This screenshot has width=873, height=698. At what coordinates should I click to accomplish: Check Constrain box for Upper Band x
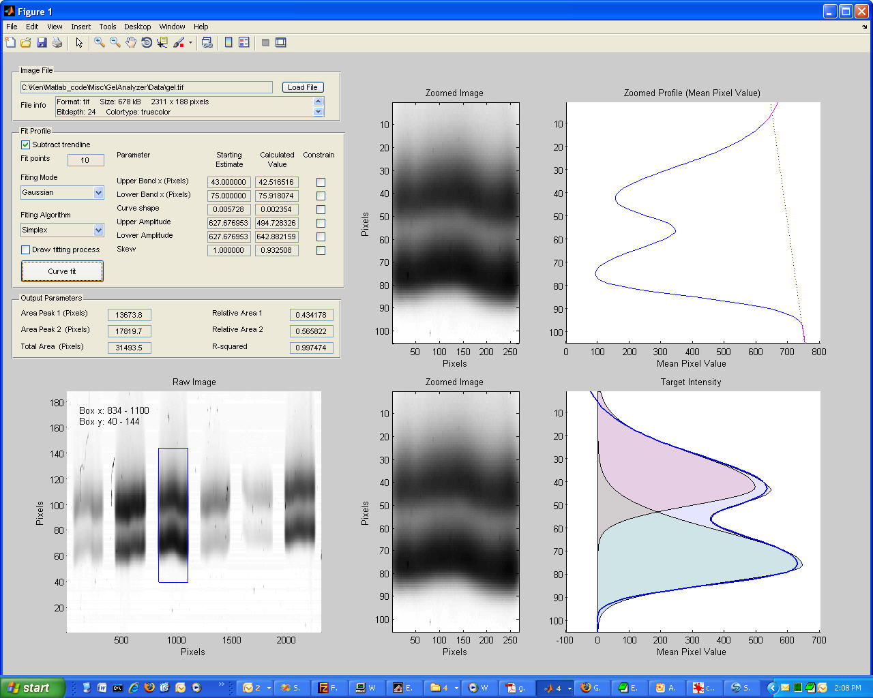click(x=321, y=182)
